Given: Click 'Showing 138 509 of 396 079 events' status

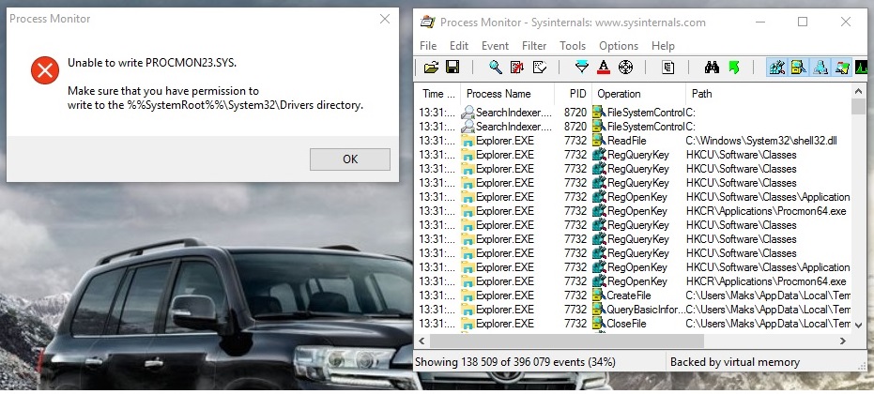Looking at the screenshot, I should [x=515, y=362].
